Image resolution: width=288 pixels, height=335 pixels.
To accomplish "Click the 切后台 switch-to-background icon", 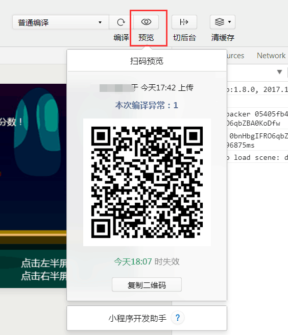I will [x=184, y=22].
